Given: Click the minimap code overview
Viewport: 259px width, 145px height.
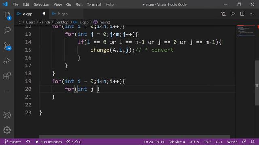Looking at the screenshot, I should pos(246,31).
